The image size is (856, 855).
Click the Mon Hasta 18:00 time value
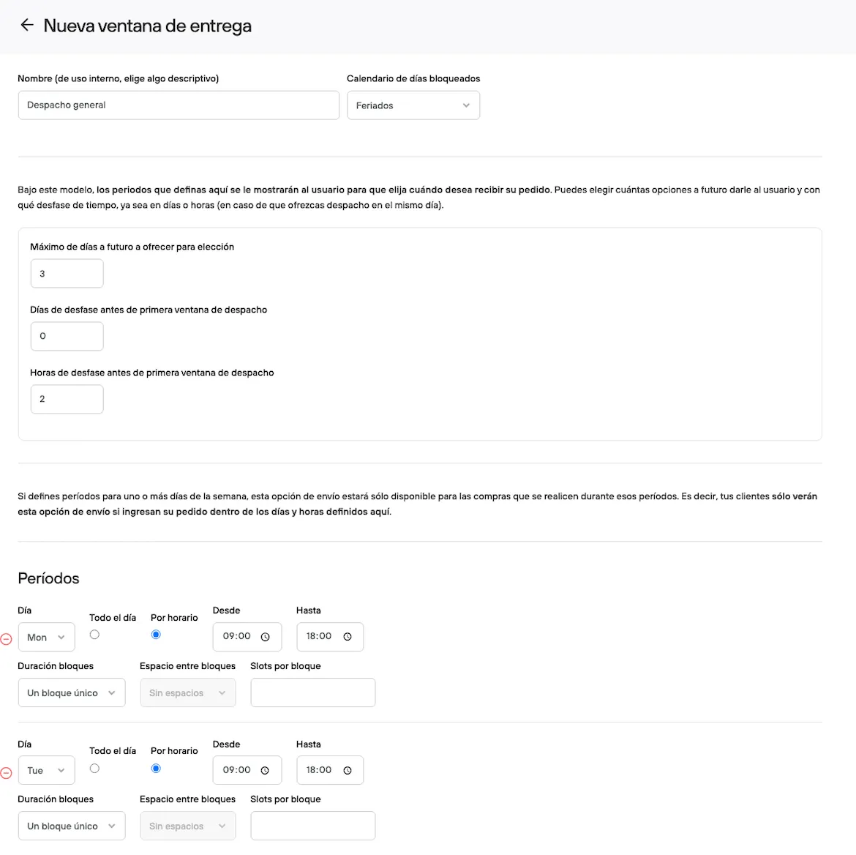coord(319,636)
